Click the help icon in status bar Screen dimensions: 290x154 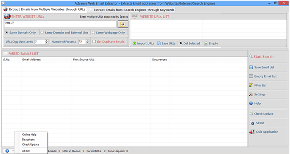coord(7,151)
